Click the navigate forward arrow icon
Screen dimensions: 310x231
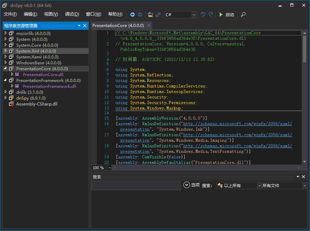pyautogui.click(x=140, y=15)
